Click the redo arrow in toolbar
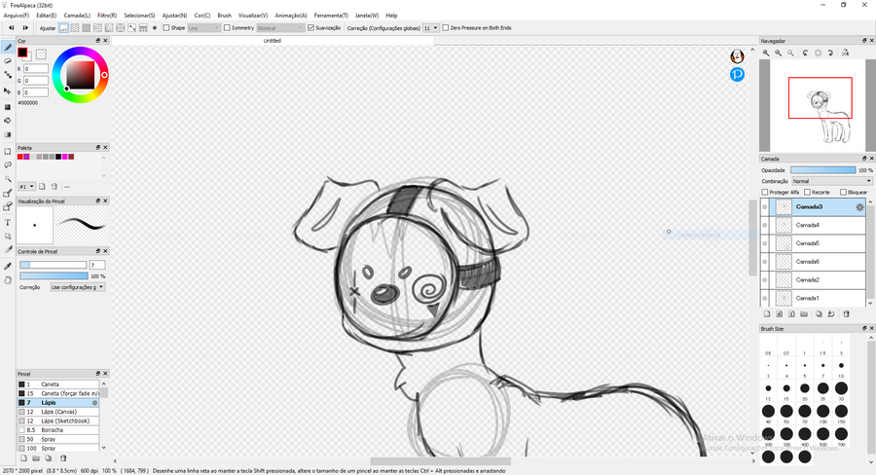876x475 pixels. point(25,28)
